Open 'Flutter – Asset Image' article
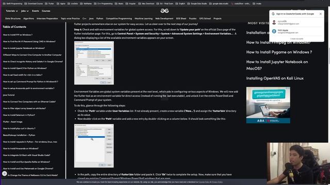330x185 pixels. tap(12, 122)
